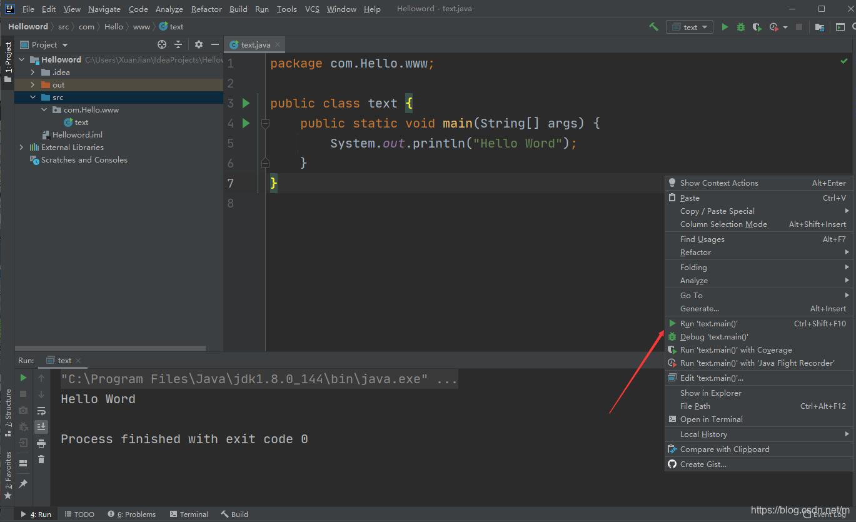856x522 pixels.
Task: Expand the out folder
Action: tap(33, 84)
